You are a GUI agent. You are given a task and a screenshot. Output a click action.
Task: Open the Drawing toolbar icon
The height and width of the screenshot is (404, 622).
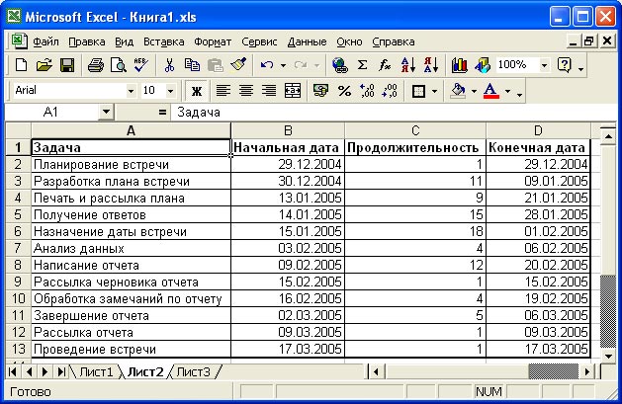[483, 65]
